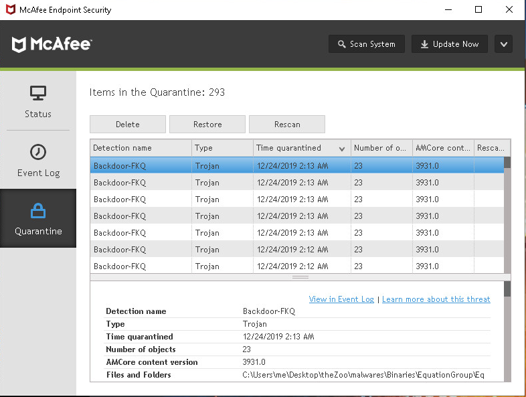Delete the selected quarantined item
The height and width of the screenshot is (397, 526).
point(127,124)
